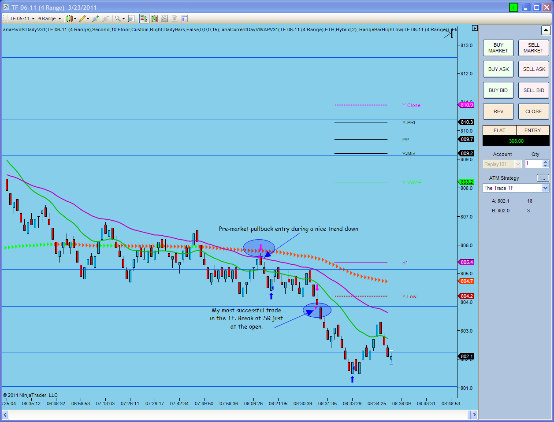The height and width of the screenshot is (422, 554).
Task: Click the SELL BID button
Action: (x=534, y=90)
